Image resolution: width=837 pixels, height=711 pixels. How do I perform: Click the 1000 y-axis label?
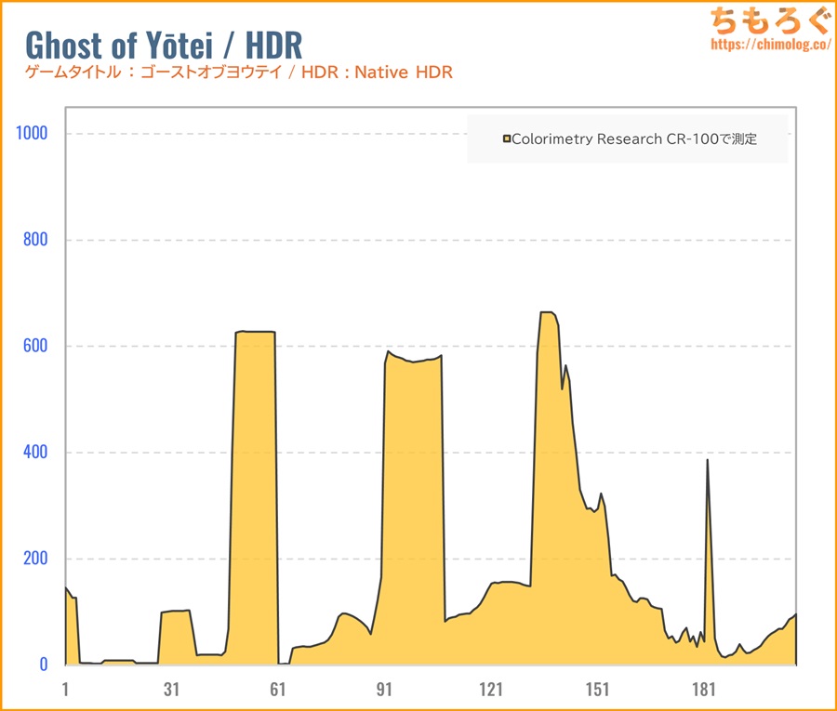(32, 133)
